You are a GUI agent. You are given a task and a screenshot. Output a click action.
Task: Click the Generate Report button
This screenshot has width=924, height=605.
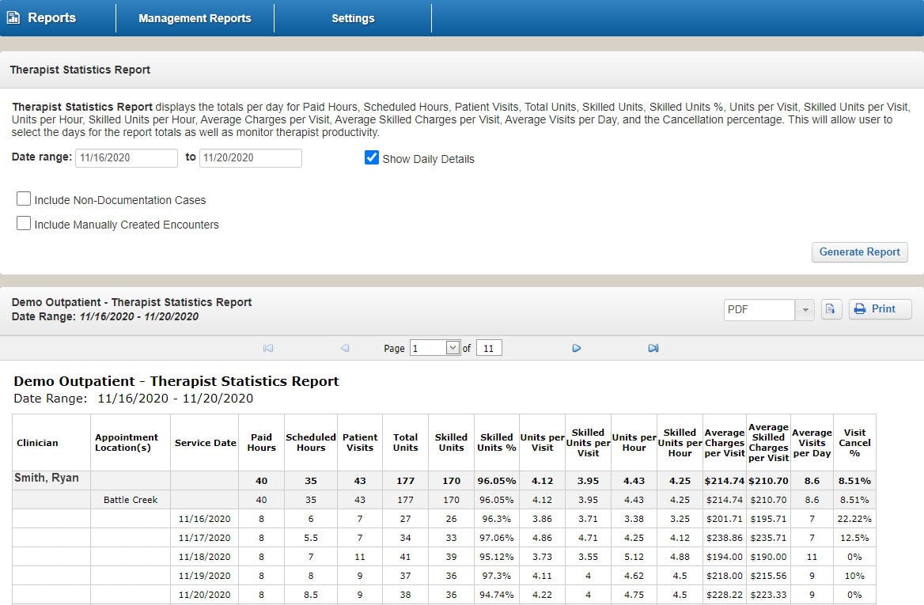click(859, 252)
